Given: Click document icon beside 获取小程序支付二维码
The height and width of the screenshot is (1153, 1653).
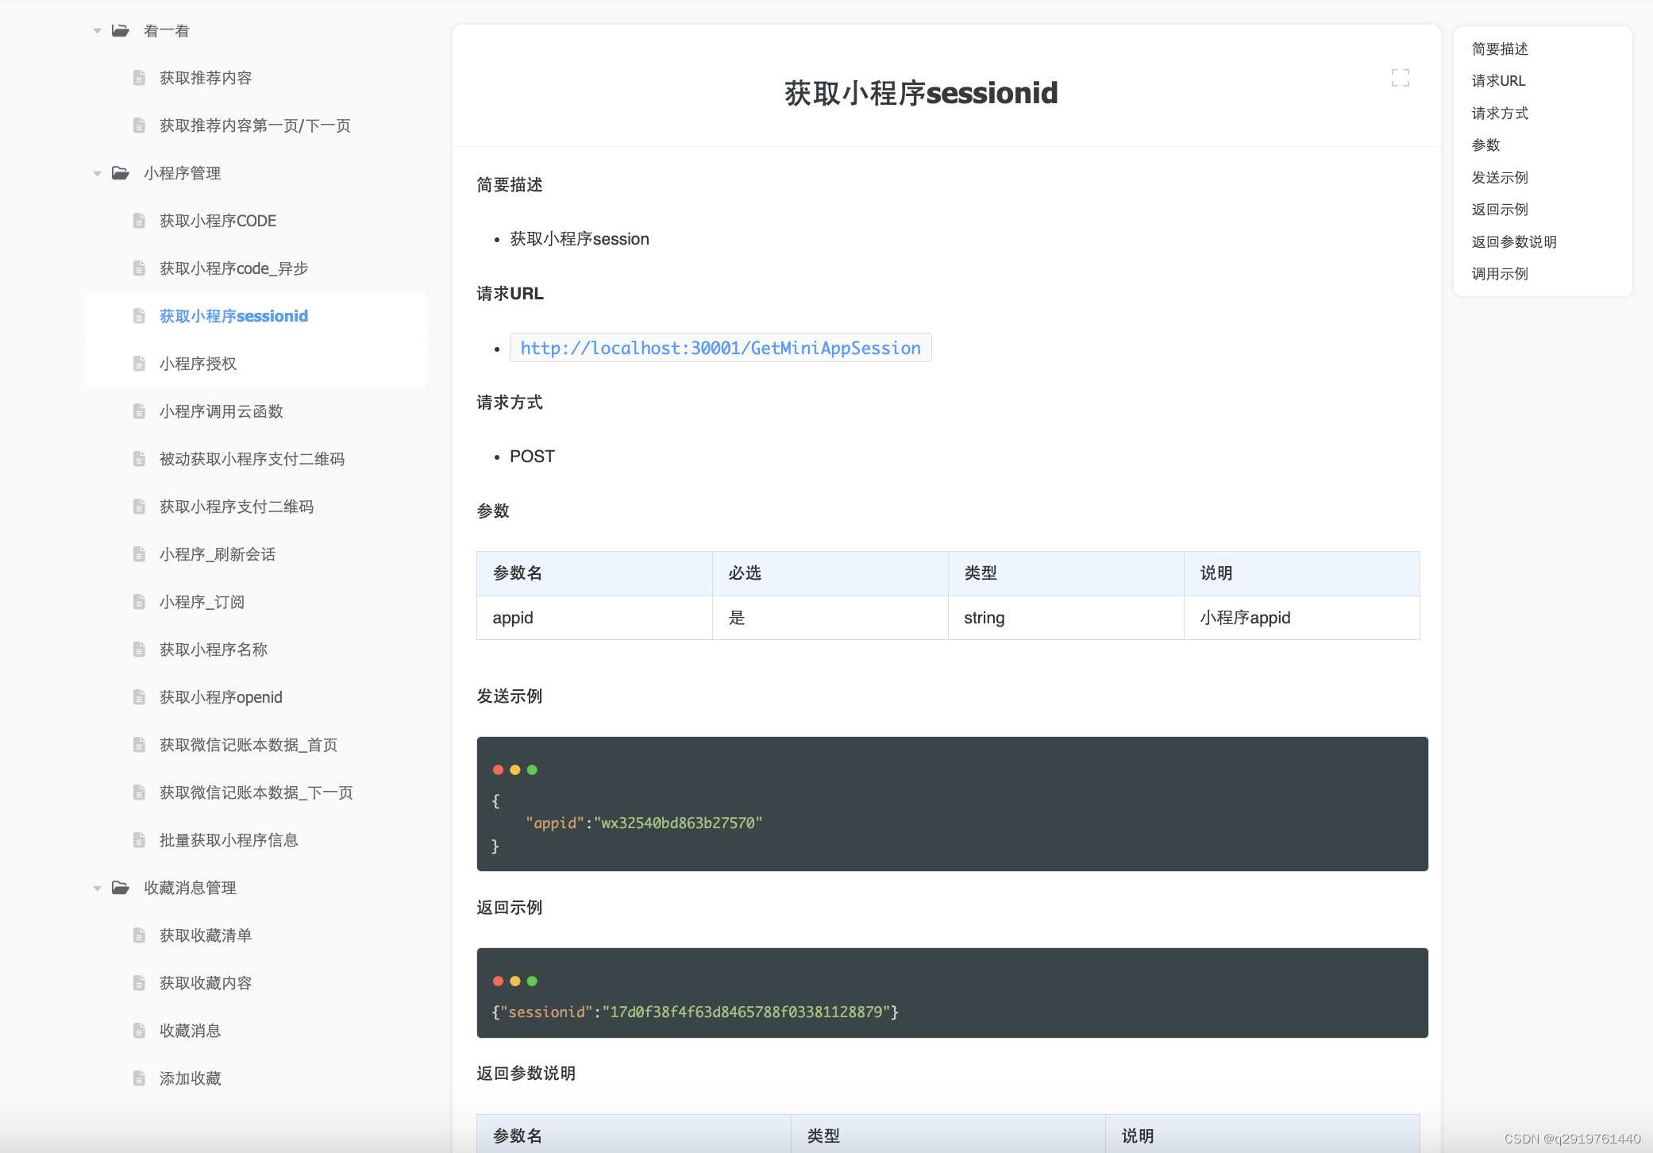Looking at the screenshot, I should point(139,507).
